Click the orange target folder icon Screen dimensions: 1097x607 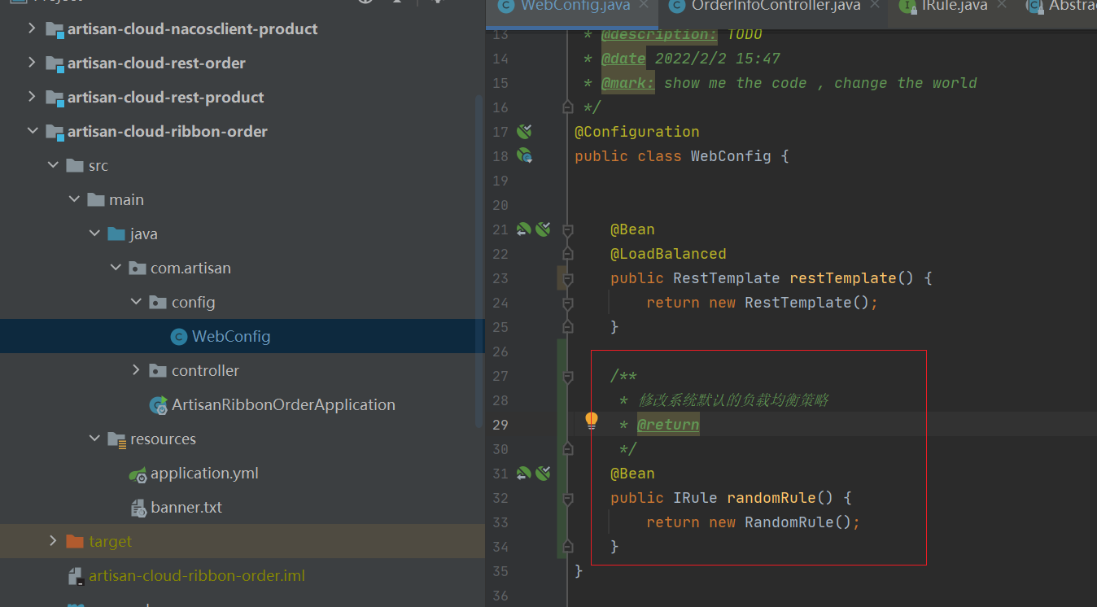[x=75, y=541]
